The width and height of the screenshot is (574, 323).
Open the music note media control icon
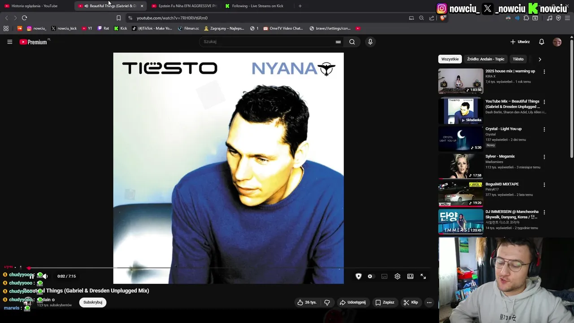click(550, 18)
